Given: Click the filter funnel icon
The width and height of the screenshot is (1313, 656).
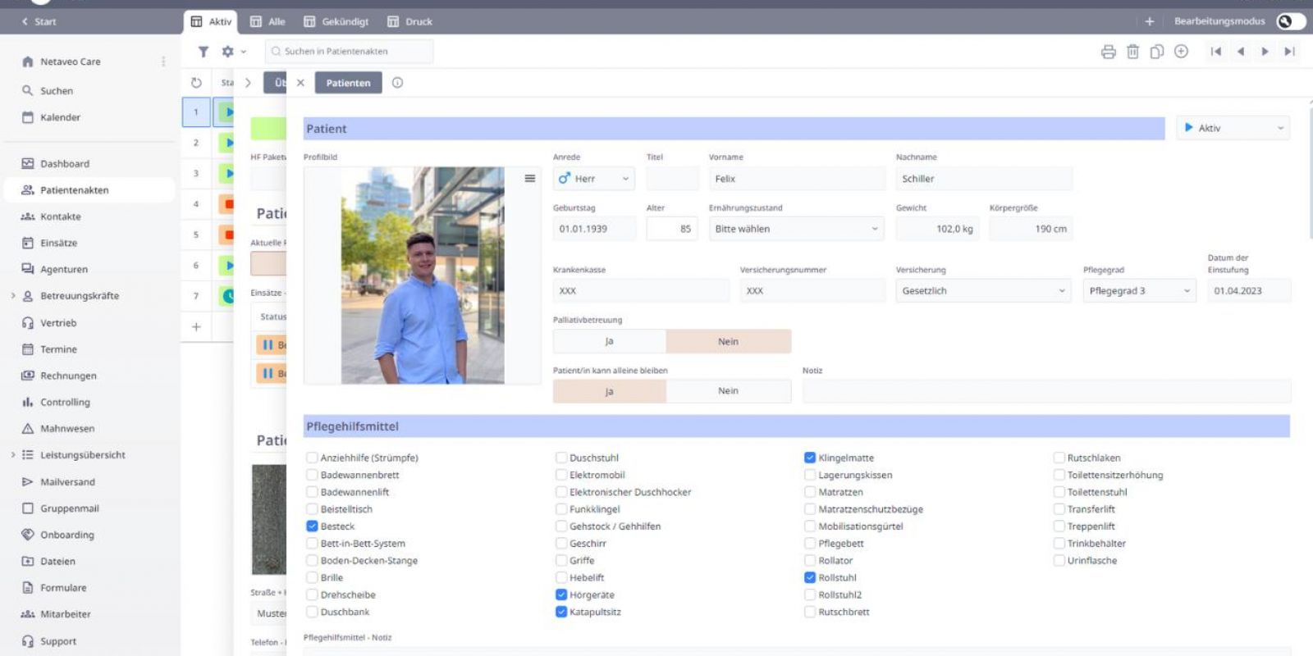Looking at the screenshot, I should 204,52.
